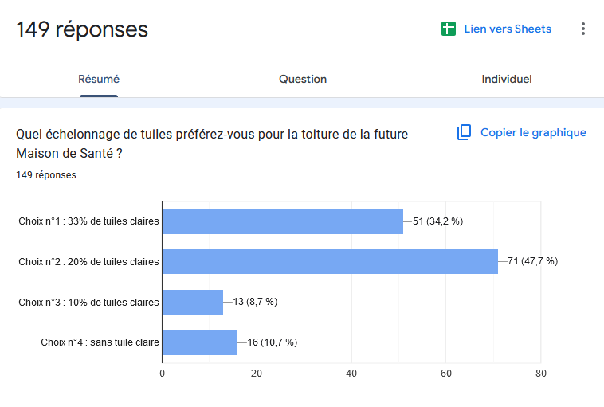Click the copy chart icon
This screenshot has width=604, height=407.
point(464,132)
